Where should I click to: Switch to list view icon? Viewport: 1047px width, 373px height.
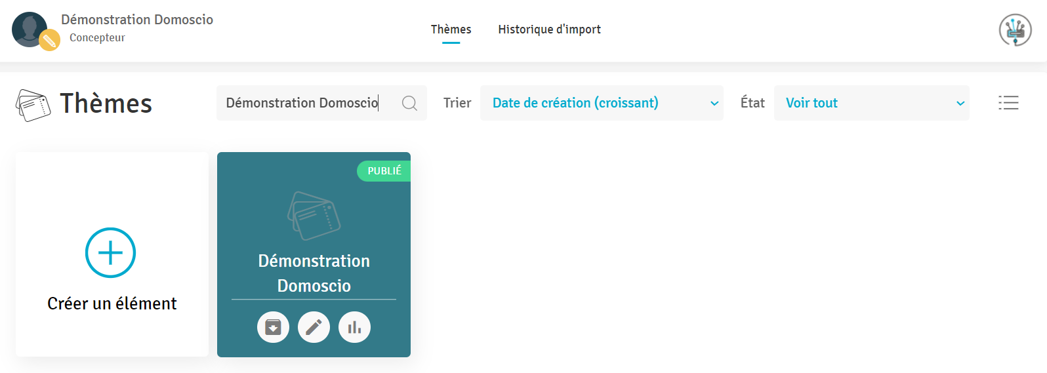coord(1008,103)
